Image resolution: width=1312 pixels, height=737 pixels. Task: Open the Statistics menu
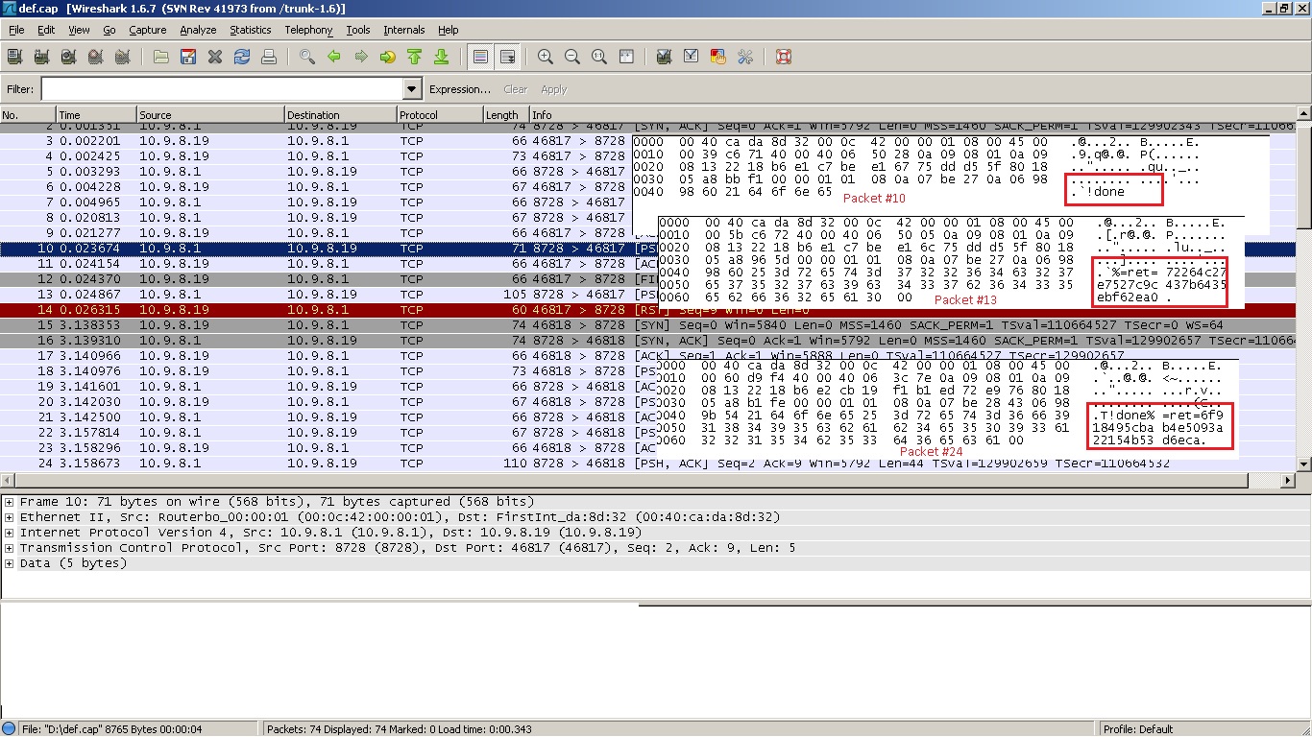coord(250,30)
